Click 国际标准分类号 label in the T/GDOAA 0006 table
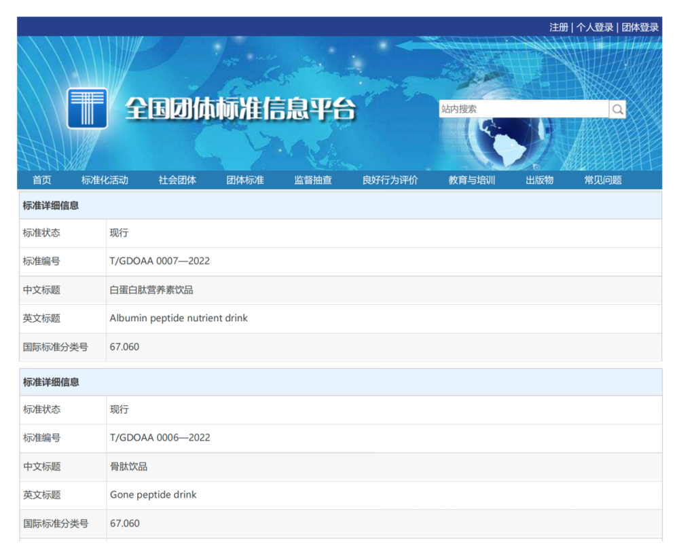Screen dimensions: 679x556 point(56,524)
